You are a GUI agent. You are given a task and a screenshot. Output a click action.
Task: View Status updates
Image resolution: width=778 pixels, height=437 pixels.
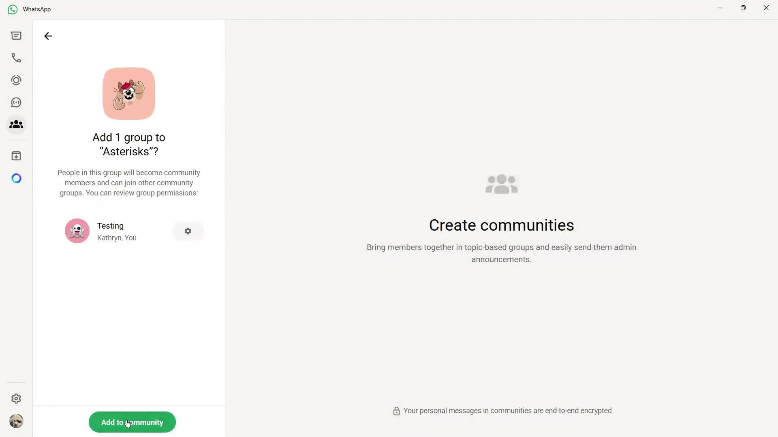[16, 80]
